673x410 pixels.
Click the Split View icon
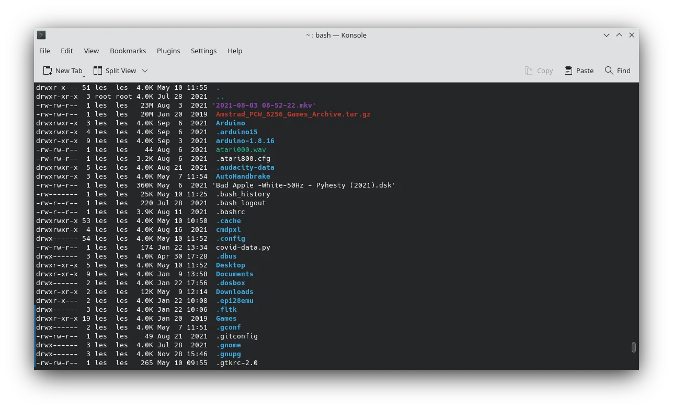coord(98,71)
